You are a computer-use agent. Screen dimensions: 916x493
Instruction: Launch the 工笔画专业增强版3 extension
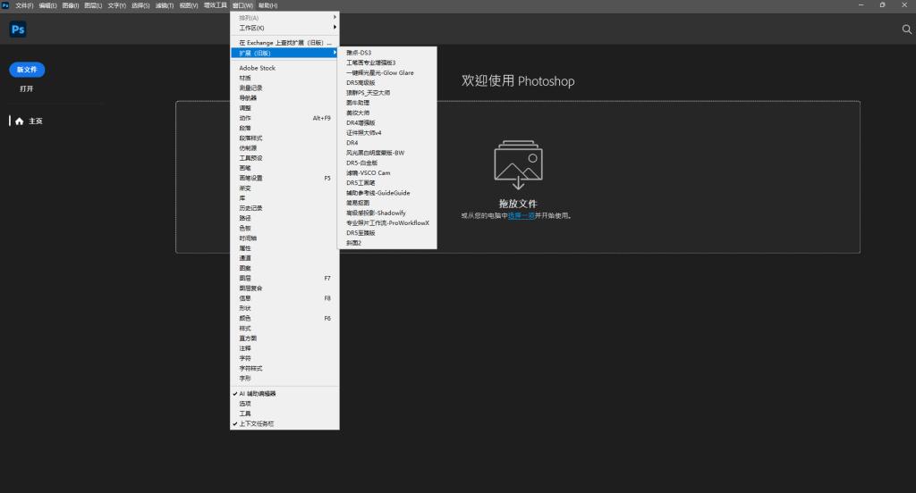(x=387, y=63)
